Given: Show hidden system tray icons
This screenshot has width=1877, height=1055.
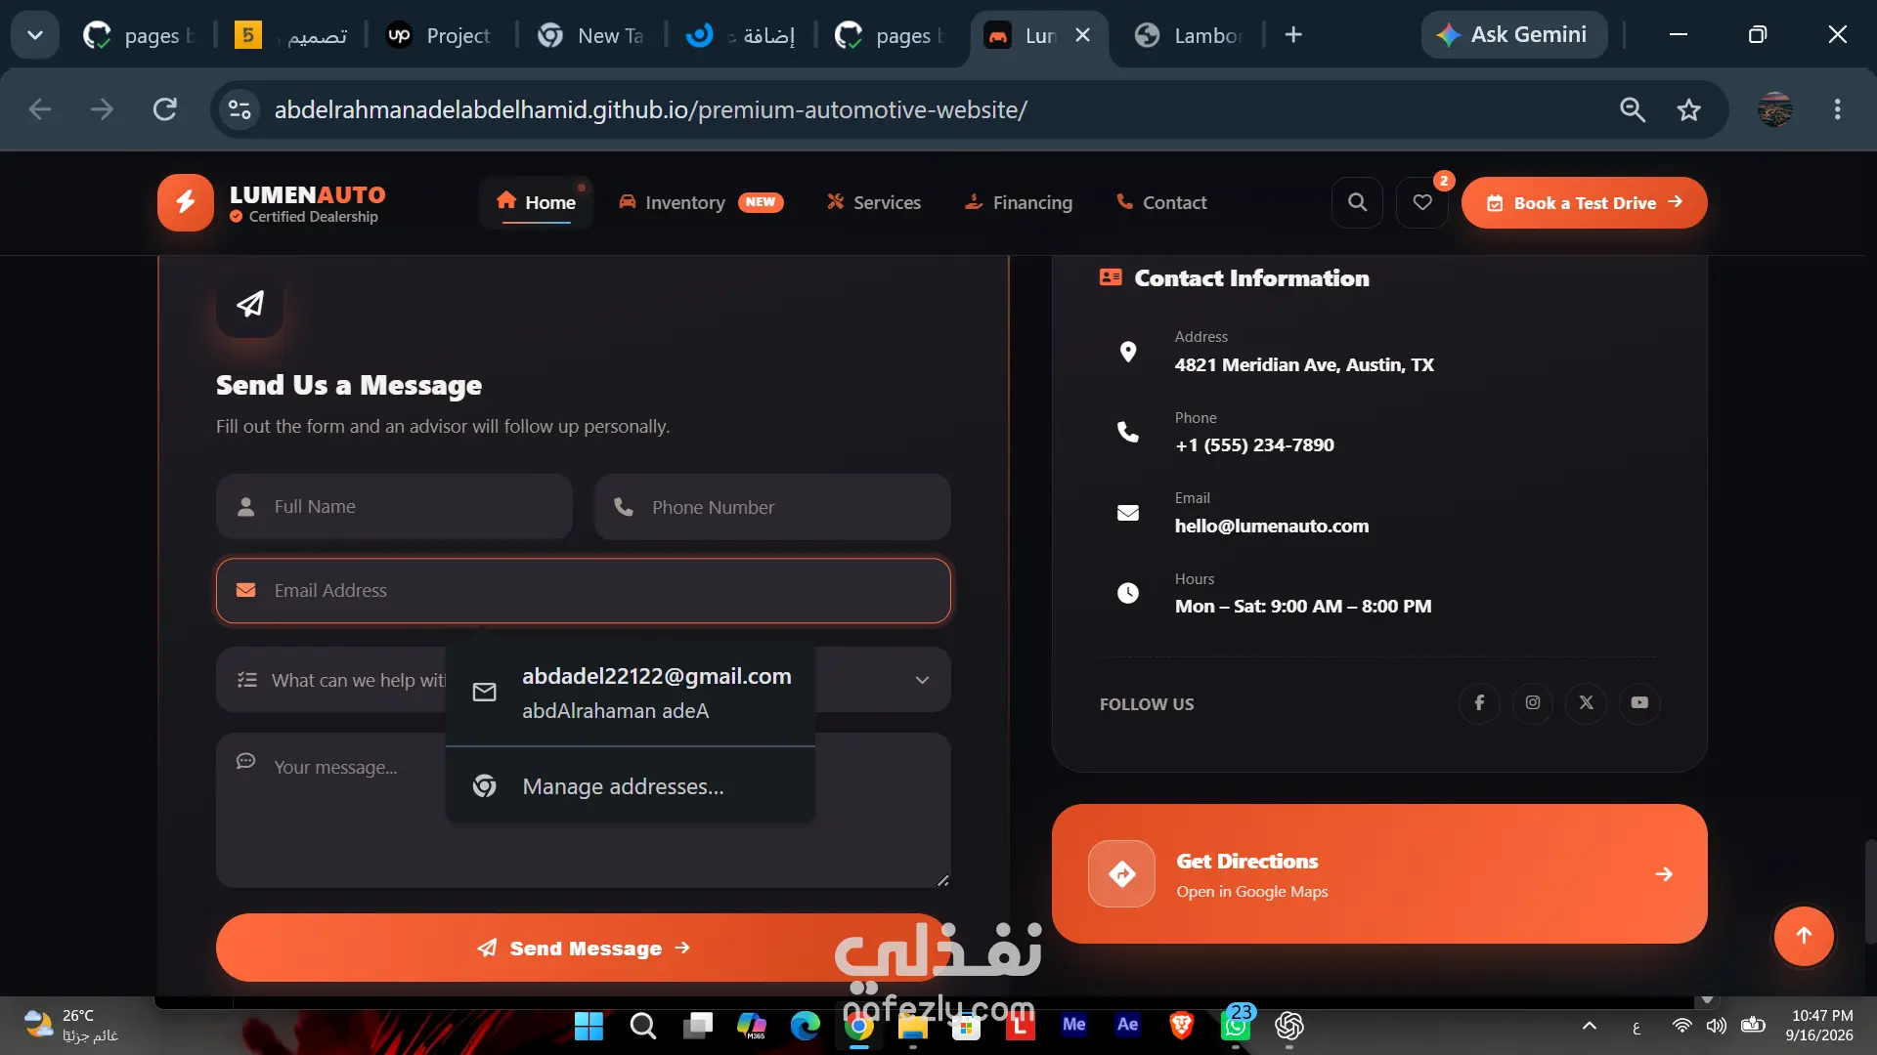Looking at the screenshot, I should click(1590, 1026).
